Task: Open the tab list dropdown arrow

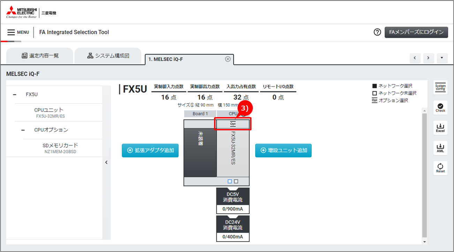Action: (442, 58)
